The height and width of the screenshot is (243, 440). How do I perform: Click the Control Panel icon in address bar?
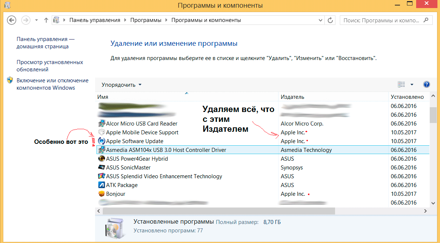click(57, 20)
